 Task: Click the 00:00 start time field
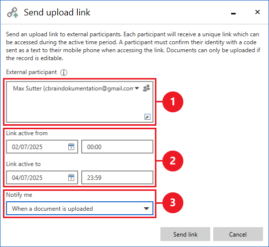(x=117, y=147)
